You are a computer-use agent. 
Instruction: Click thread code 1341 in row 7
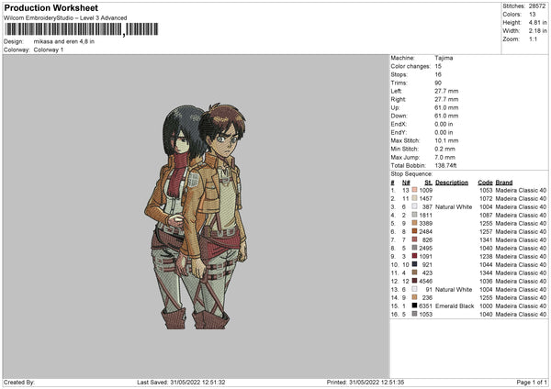pos(486,240)
